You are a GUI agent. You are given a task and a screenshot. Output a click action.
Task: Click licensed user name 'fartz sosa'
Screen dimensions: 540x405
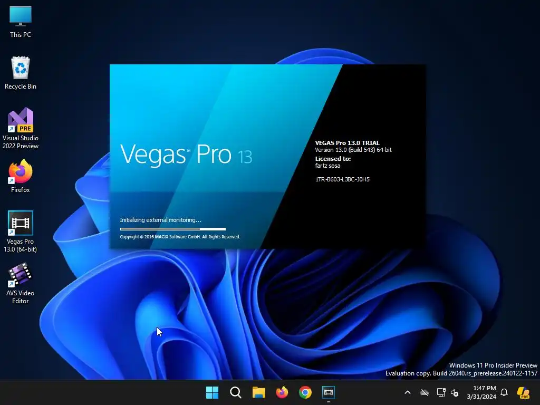coord(327,166)
